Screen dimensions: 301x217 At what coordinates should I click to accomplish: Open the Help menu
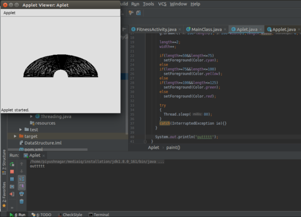195,4
